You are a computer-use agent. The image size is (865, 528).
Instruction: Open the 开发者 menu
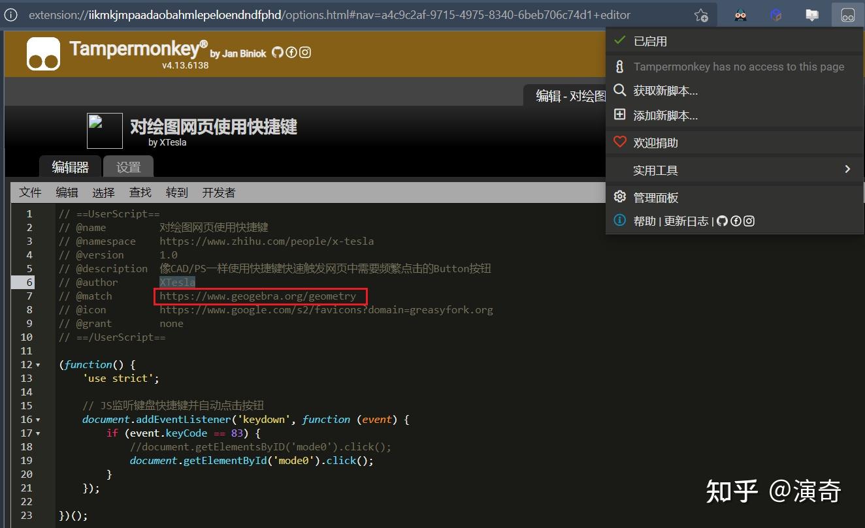click(x=219, y=193)
